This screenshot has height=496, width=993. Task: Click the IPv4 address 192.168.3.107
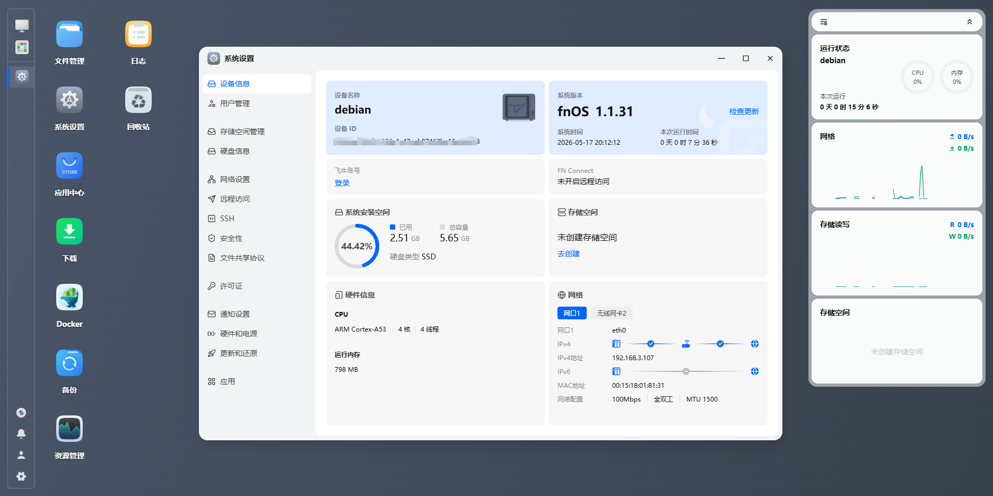(633, 358)
